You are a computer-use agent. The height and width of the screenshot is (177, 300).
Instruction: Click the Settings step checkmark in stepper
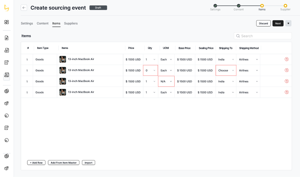(215, 5)
